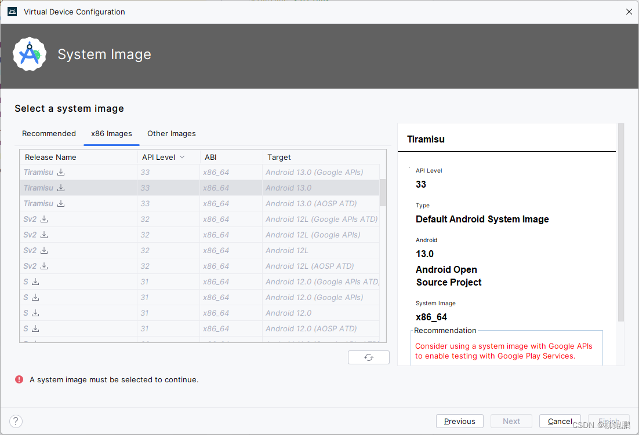Click the red error warning icon
Viewport: 639px width, 435px height.
point(19,379)
